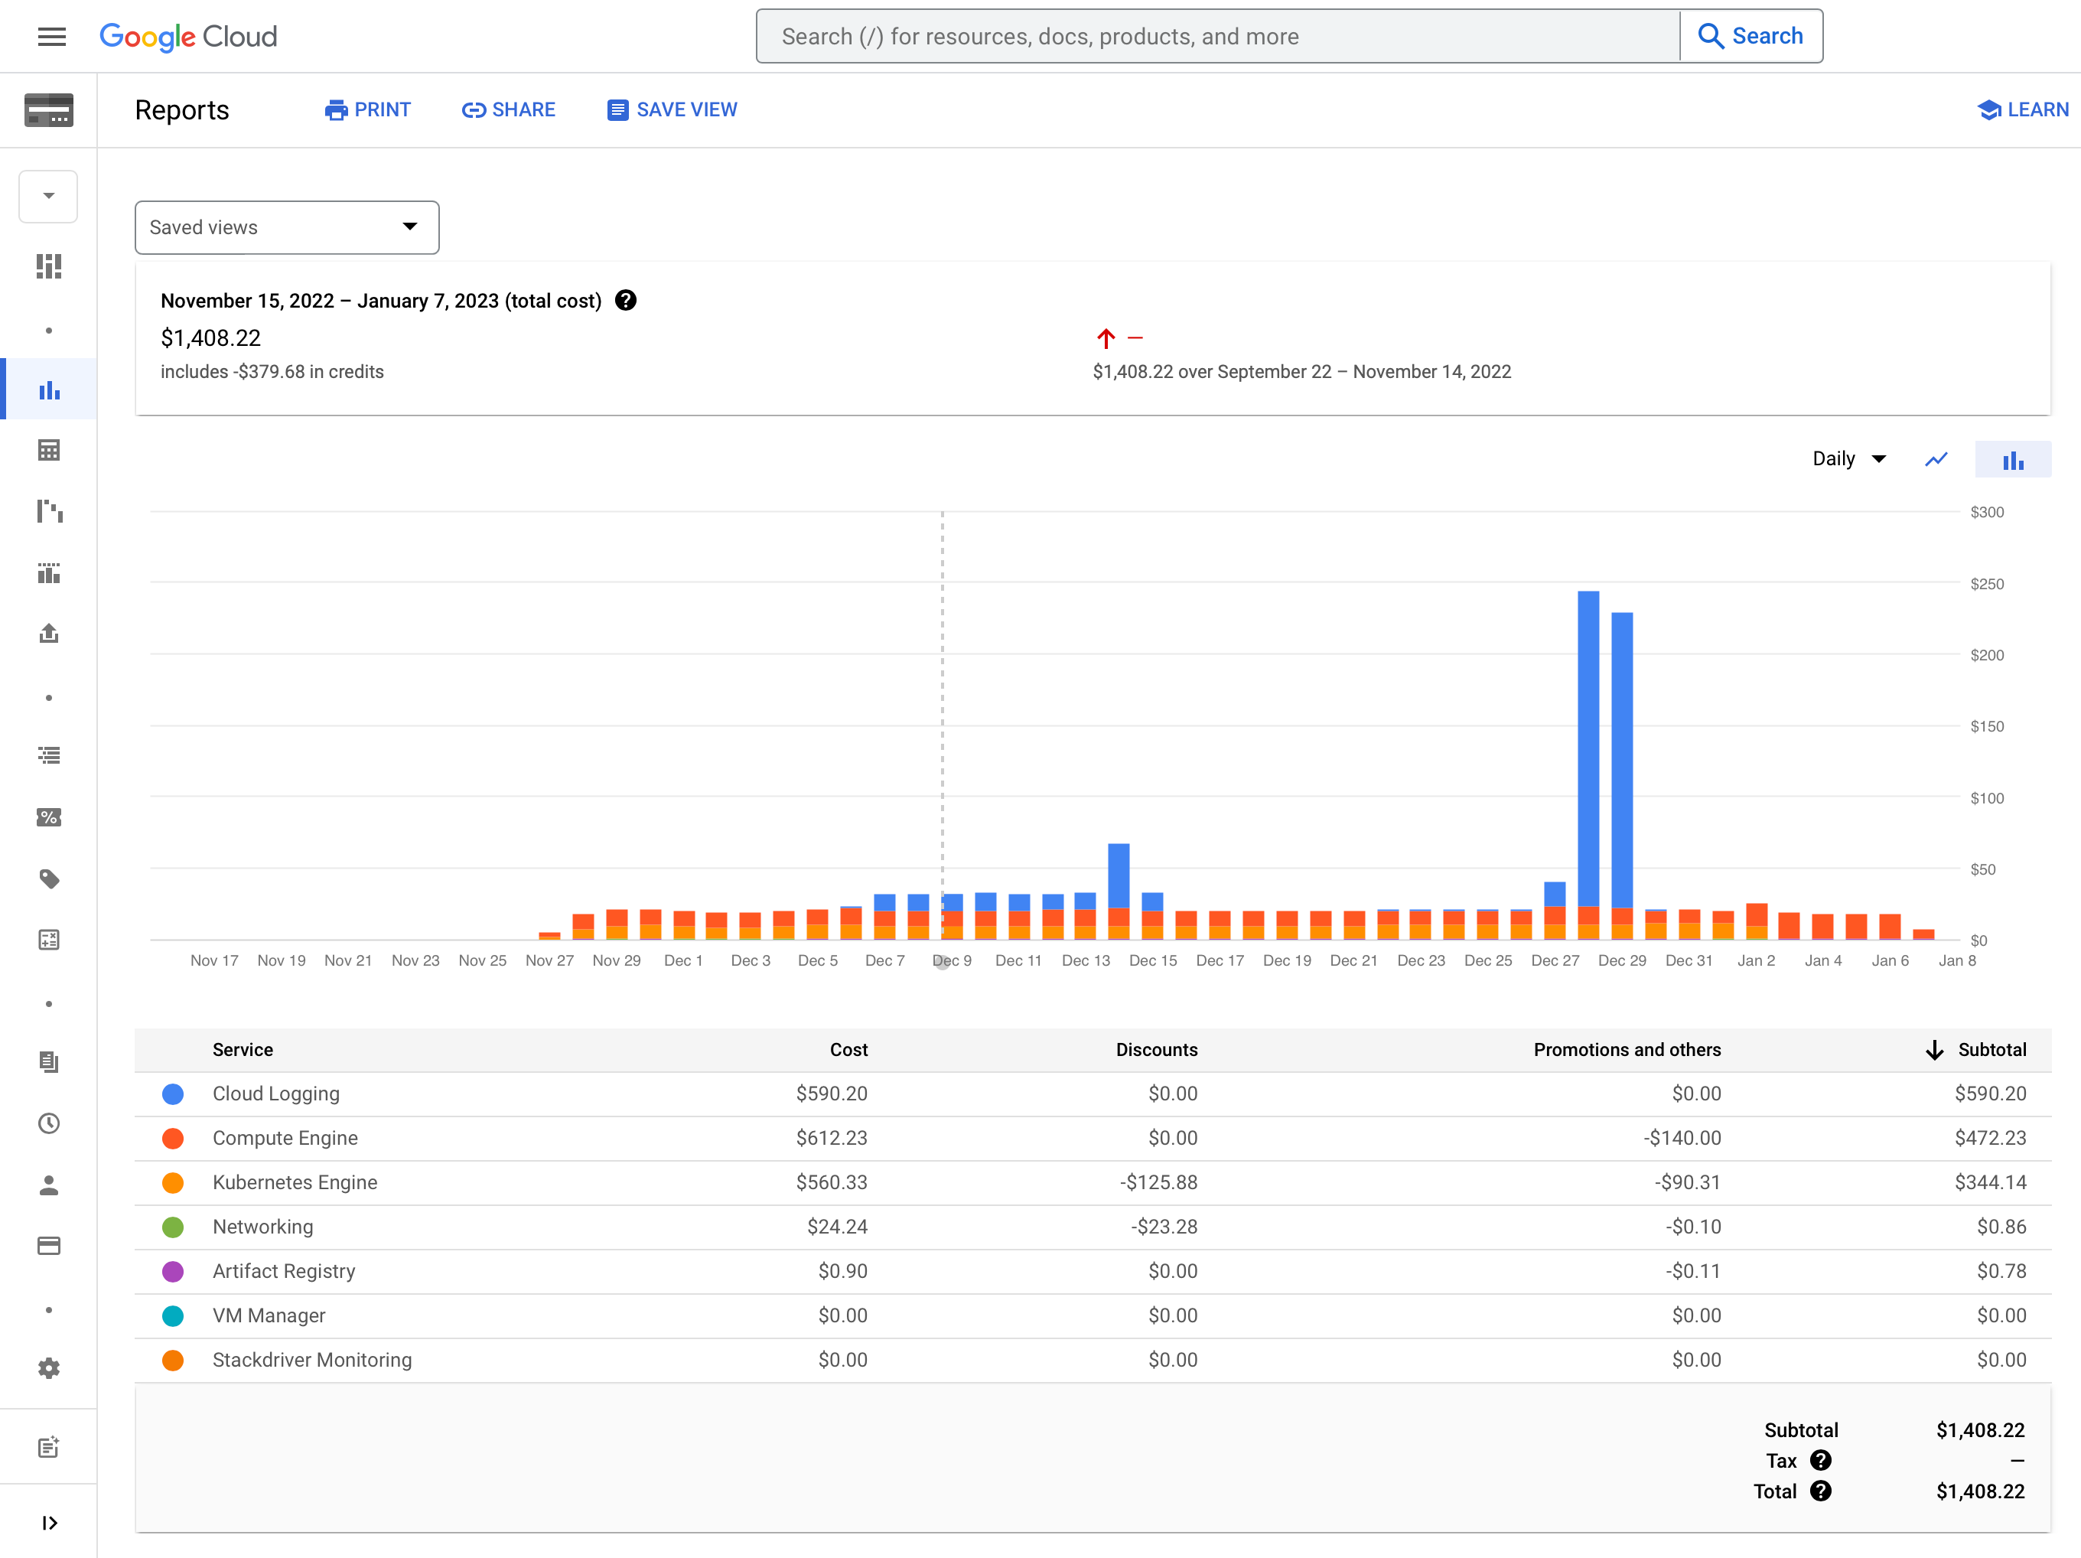The width and height of the screenshot is (2081, 1558).
Task: Open the settings gear sidebar icon
Action: (x=49, y=1368)
